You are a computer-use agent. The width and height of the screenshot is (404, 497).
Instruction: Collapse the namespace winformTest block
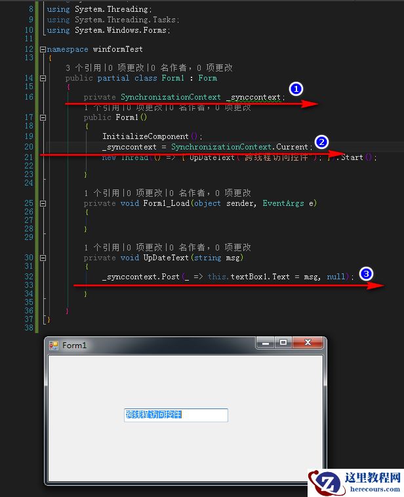point(43,49)
